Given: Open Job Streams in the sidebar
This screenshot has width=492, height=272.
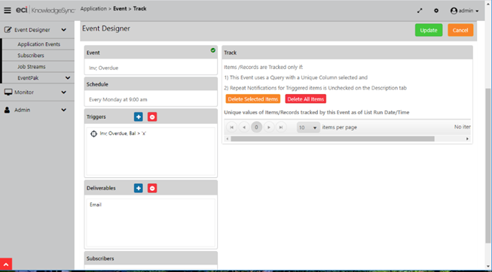Looking at the screenshot, I should (x=32, y=67).
